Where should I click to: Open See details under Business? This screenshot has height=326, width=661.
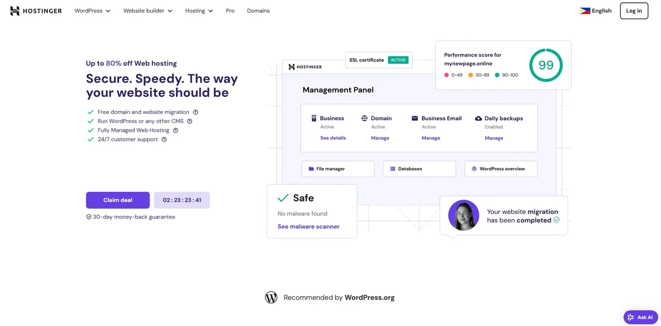click(x=333, y=138)
